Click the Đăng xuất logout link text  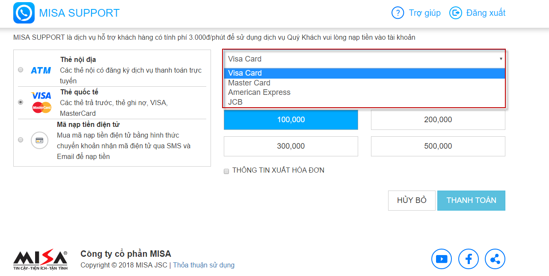486,13
